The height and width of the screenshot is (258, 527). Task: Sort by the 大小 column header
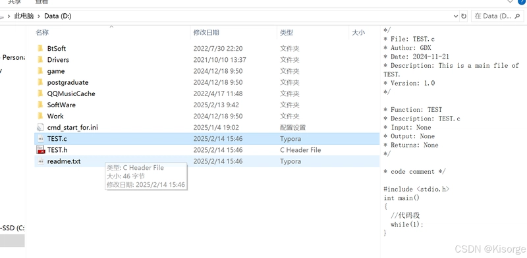click(x=358, y=33)
